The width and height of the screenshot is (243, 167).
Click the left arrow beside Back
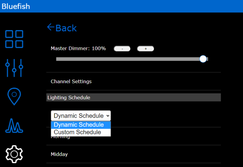[51, 27]
